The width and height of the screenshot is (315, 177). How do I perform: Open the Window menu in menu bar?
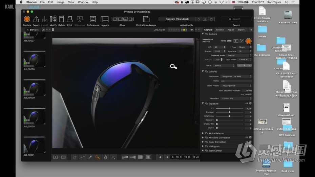click(83, 2)
